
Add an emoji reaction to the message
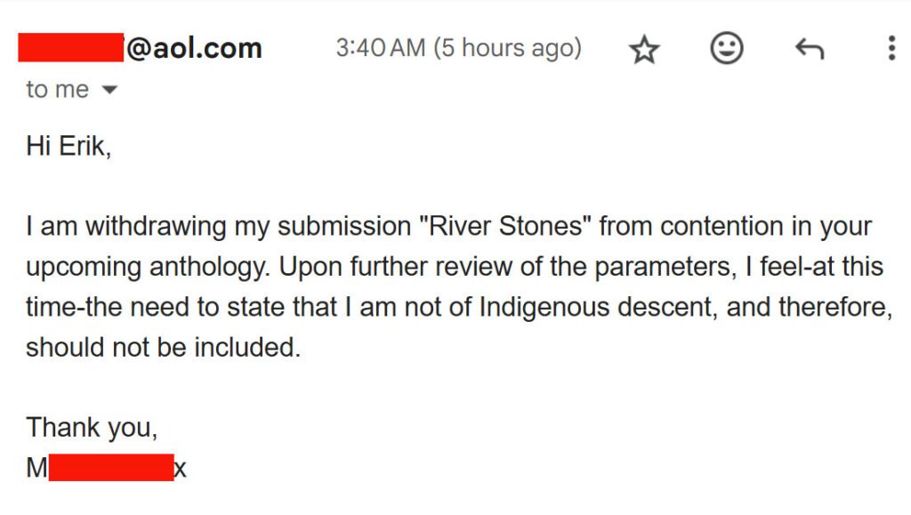click(726, 48)
